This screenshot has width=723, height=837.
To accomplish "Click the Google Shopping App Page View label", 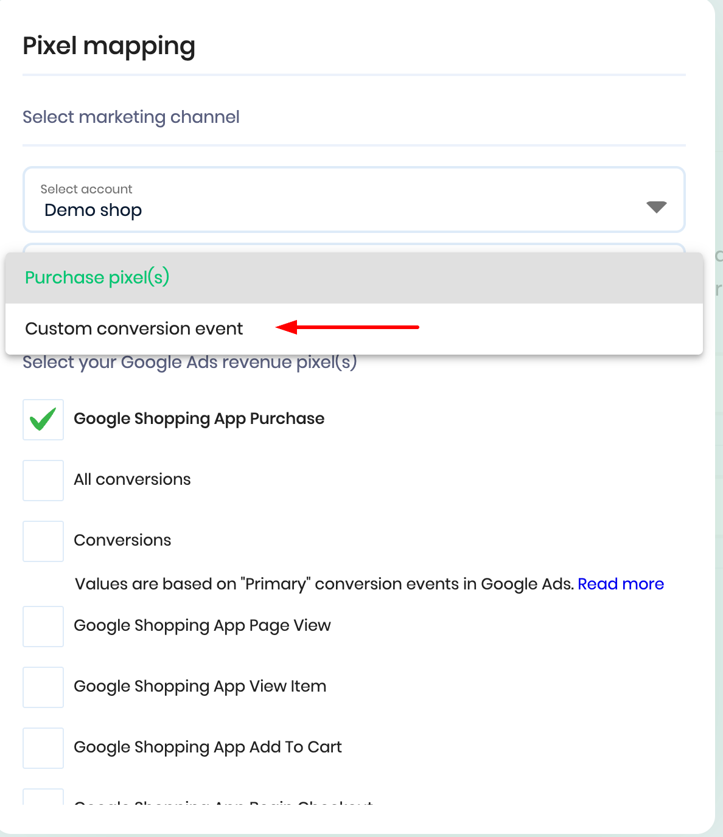I will (202, 625).
